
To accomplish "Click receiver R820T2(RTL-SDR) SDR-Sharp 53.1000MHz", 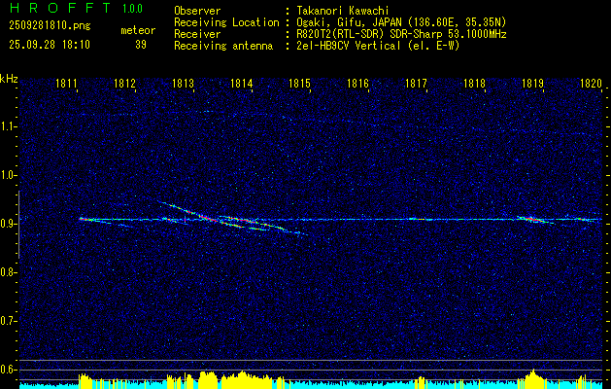I will click(x=401, y=34).
